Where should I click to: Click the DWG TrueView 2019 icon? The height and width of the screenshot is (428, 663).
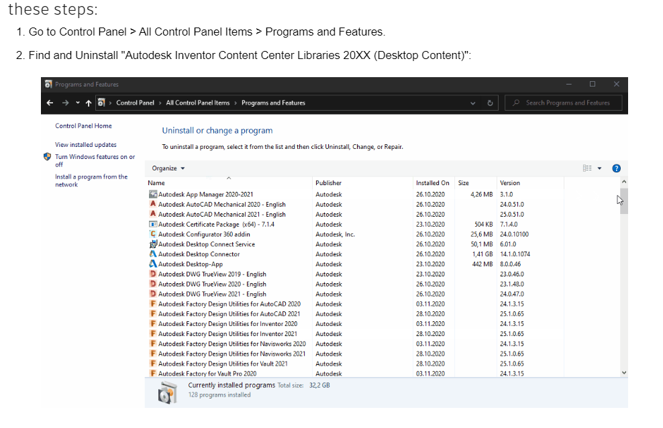pyautogui.click(x=153, y=274)
